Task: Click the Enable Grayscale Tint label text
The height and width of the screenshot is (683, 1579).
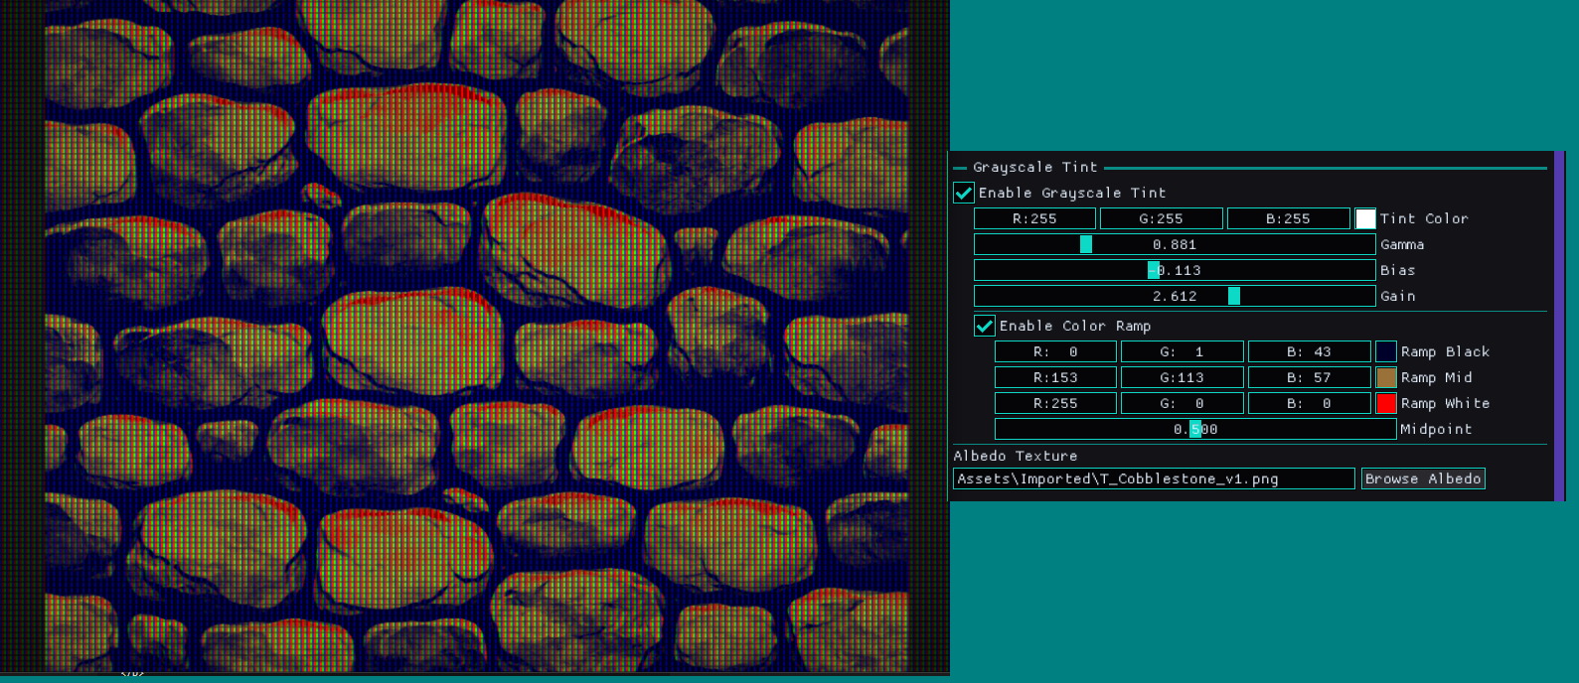Action: 1072,193
